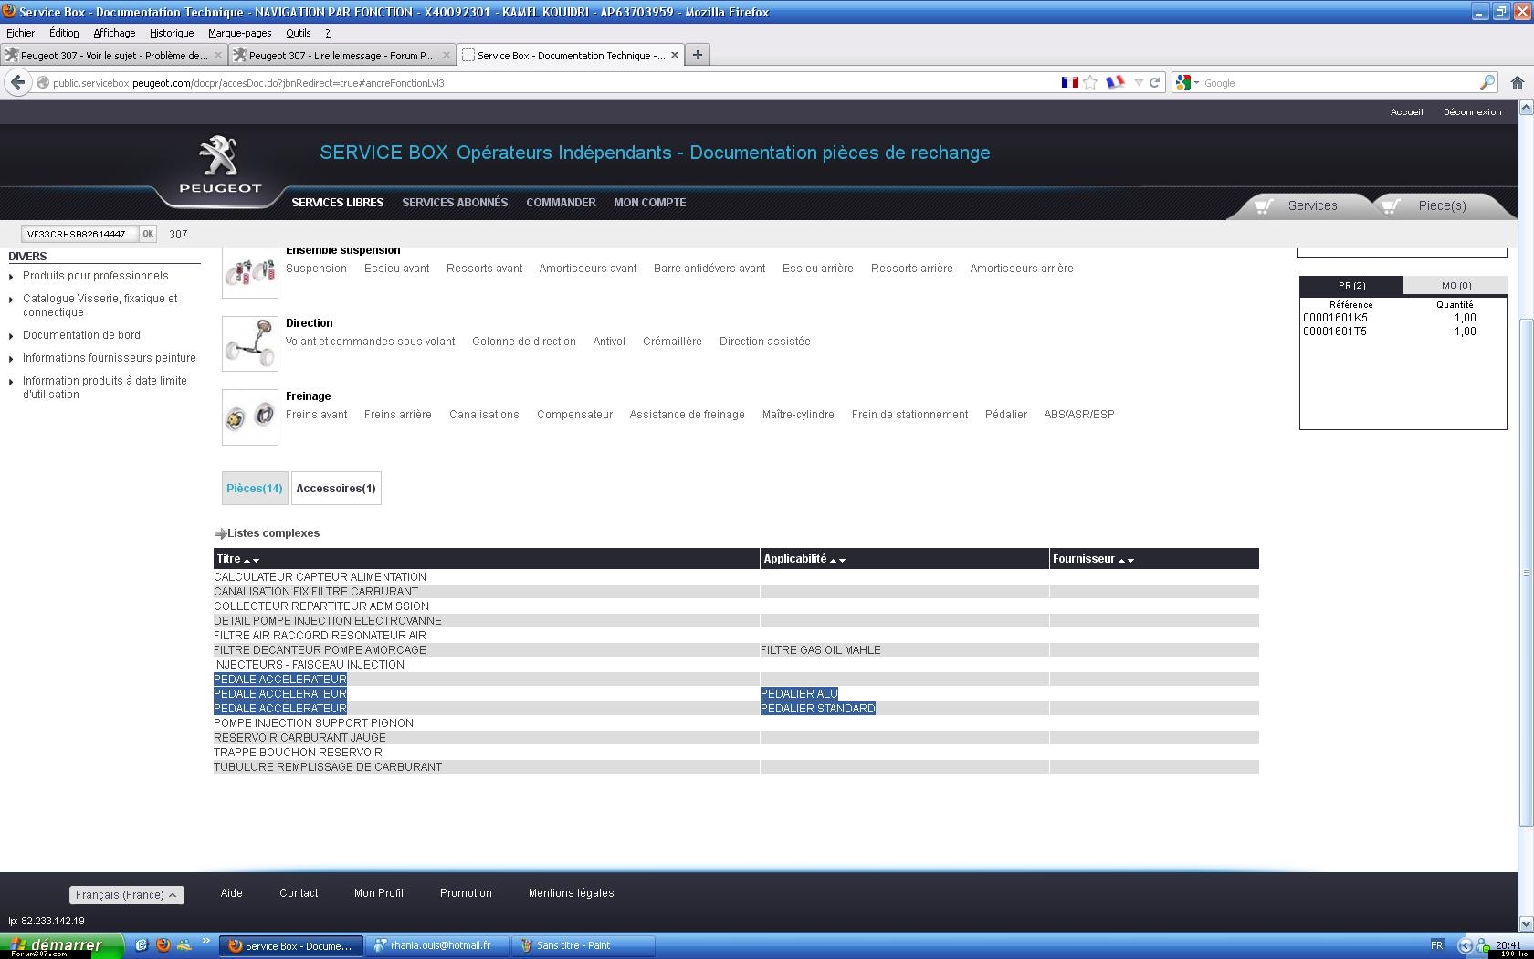Switch to the Accessoires(1) tab
1534x959 pixels.
click(x=336, y=489)
